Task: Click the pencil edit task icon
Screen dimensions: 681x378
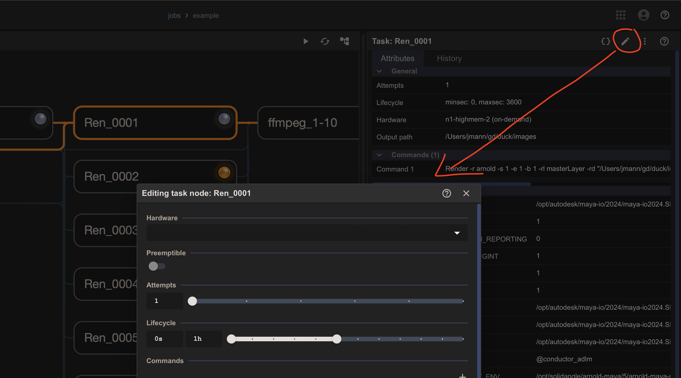Action: 625,41
